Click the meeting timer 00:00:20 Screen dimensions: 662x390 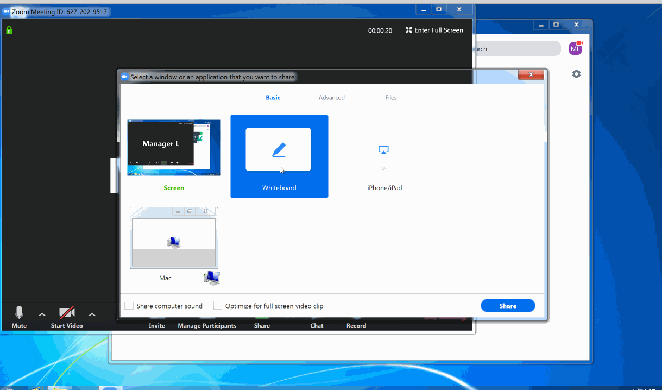[x=380, y=31]
